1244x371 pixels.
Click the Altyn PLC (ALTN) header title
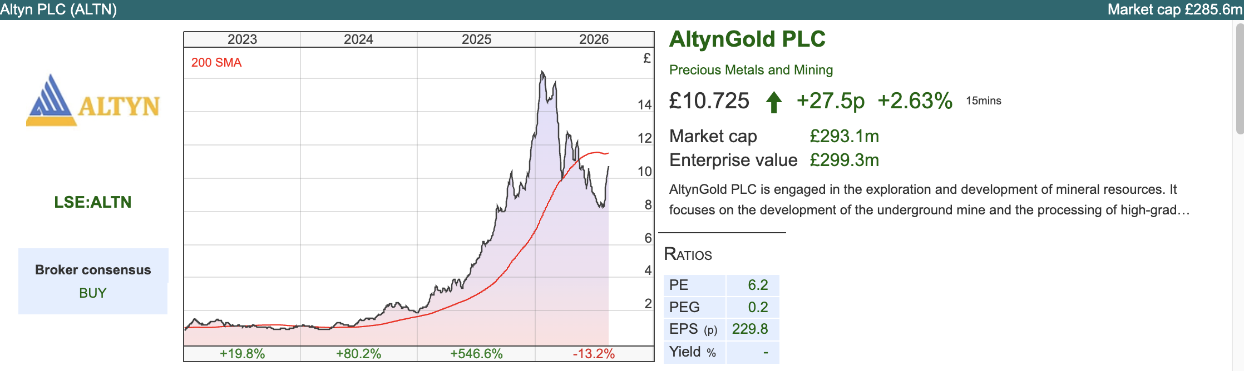tap(58, 9)
